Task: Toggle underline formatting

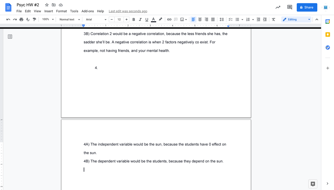Action: 147,19
